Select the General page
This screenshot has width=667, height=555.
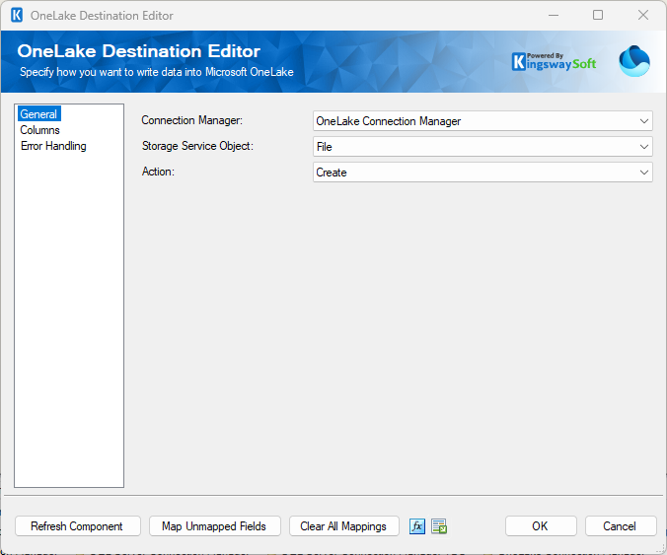tap(38, 114)
